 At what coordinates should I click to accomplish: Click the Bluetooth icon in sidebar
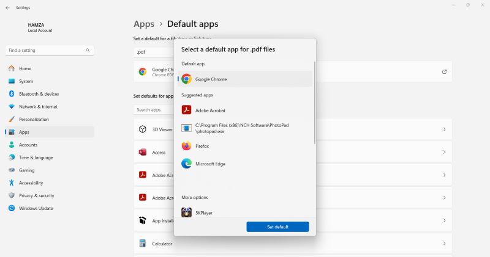[12, 94]
